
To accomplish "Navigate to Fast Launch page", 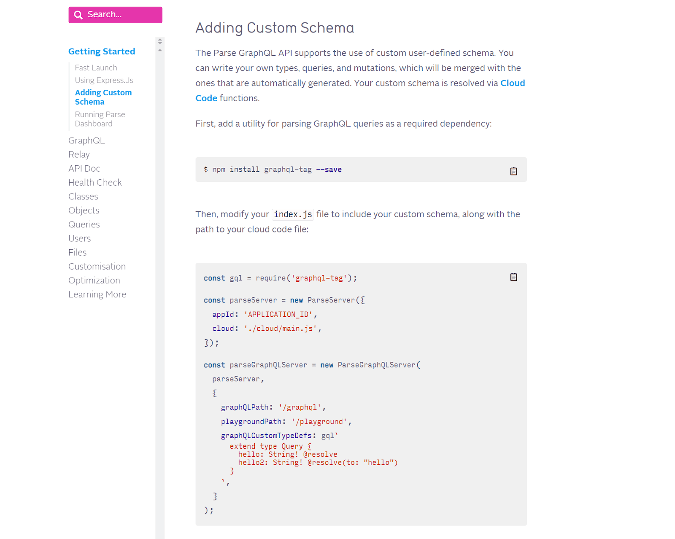I will [x=96, y=67].
